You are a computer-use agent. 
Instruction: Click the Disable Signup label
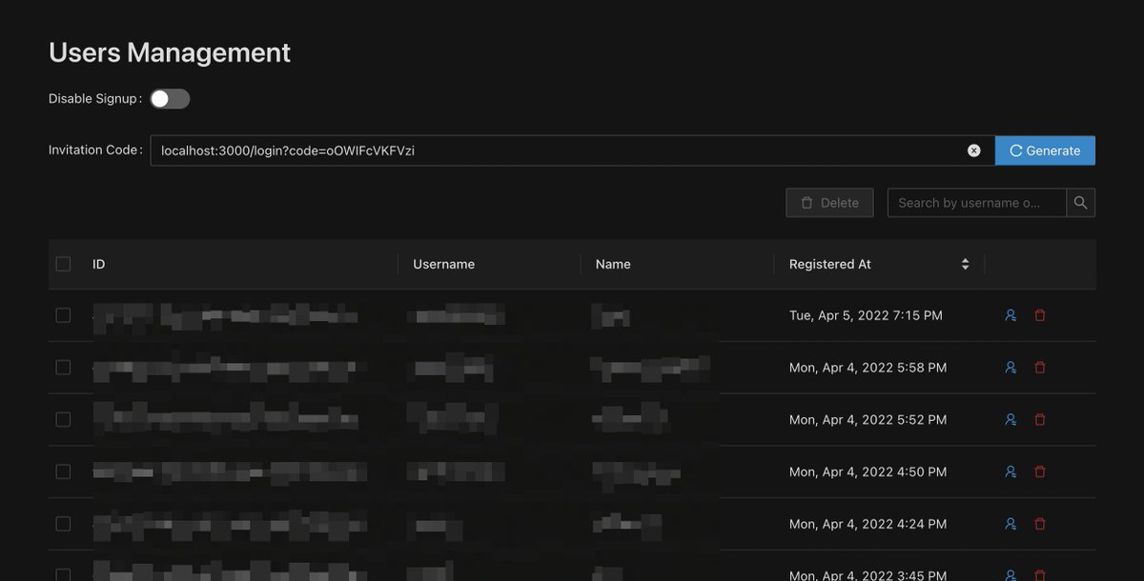[x=93, y=99]
